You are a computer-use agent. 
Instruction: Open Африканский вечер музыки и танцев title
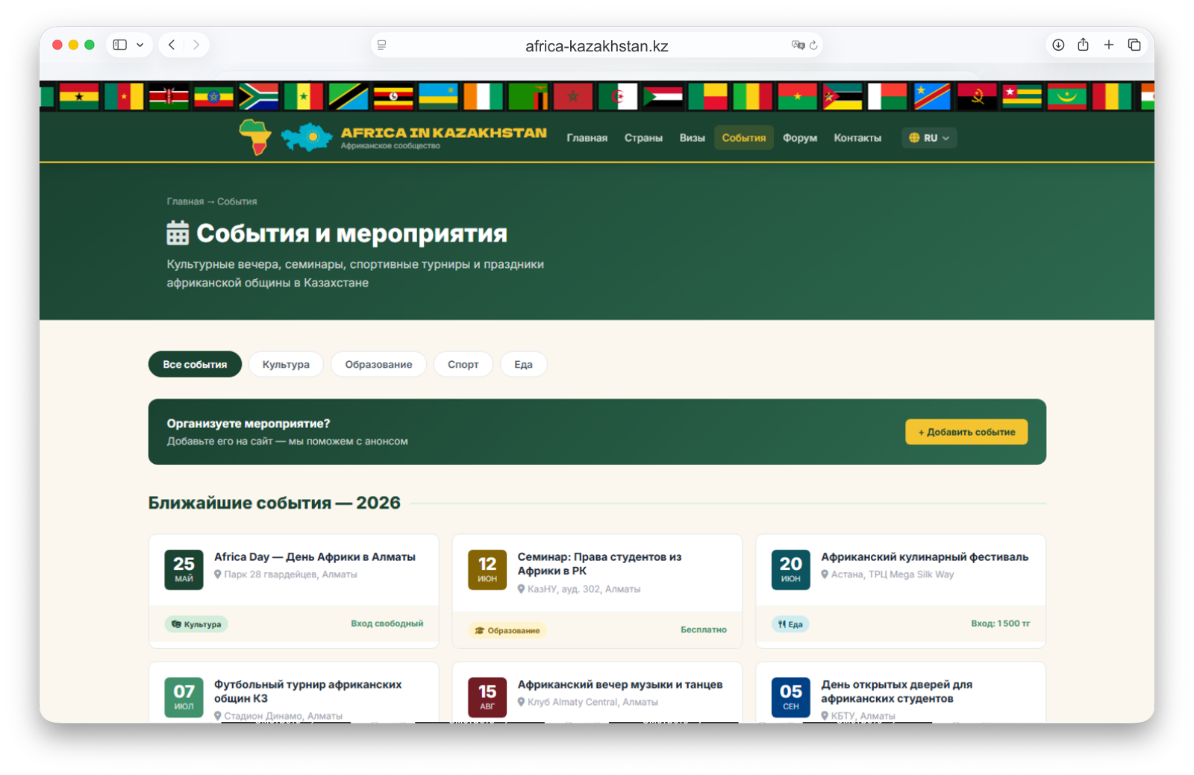tap(620, 684)
